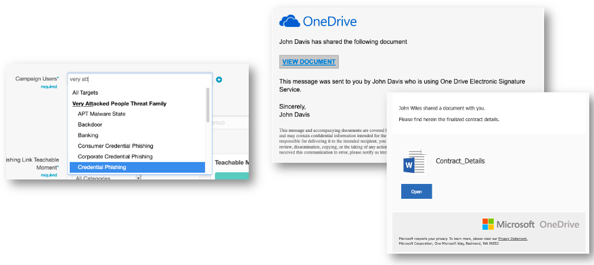
Task: Click the OneDrive cloud logo in email
Action: (290, 21)
